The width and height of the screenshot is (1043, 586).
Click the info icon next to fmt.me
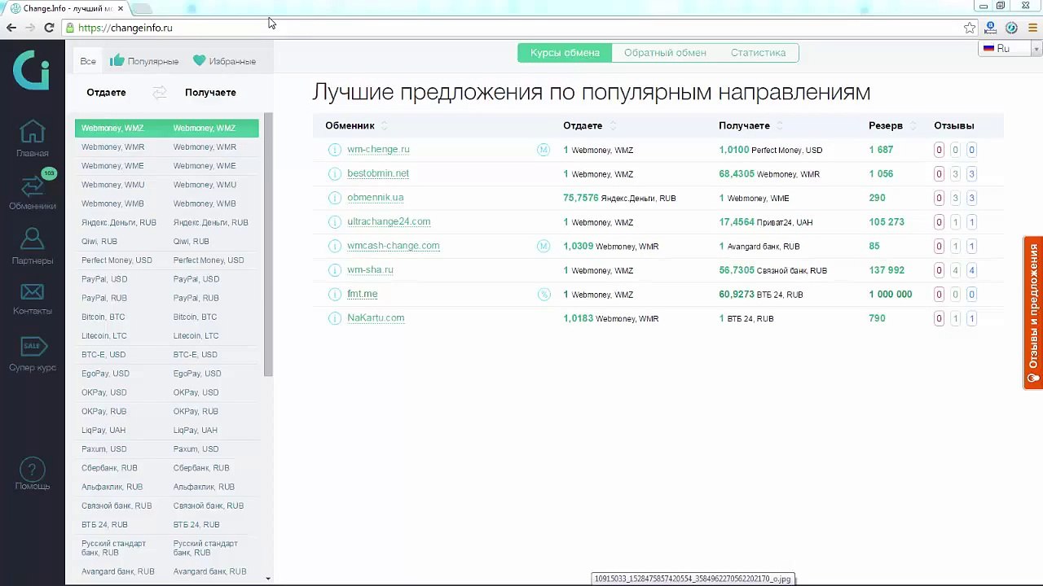click(334, 295)
